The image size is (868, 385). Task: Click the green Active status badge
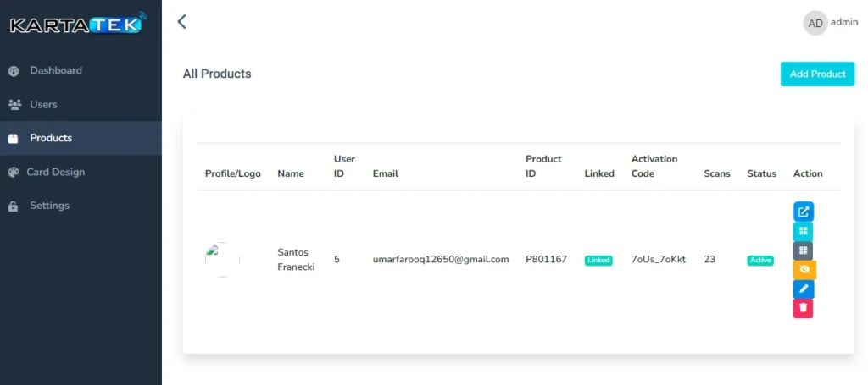[760, 261]
